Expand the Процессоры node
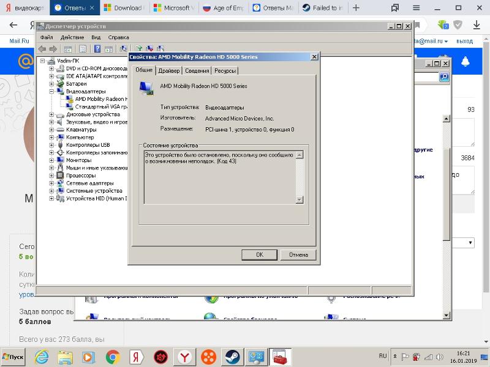Screen dimensions: 490x367 coord(51,176)
